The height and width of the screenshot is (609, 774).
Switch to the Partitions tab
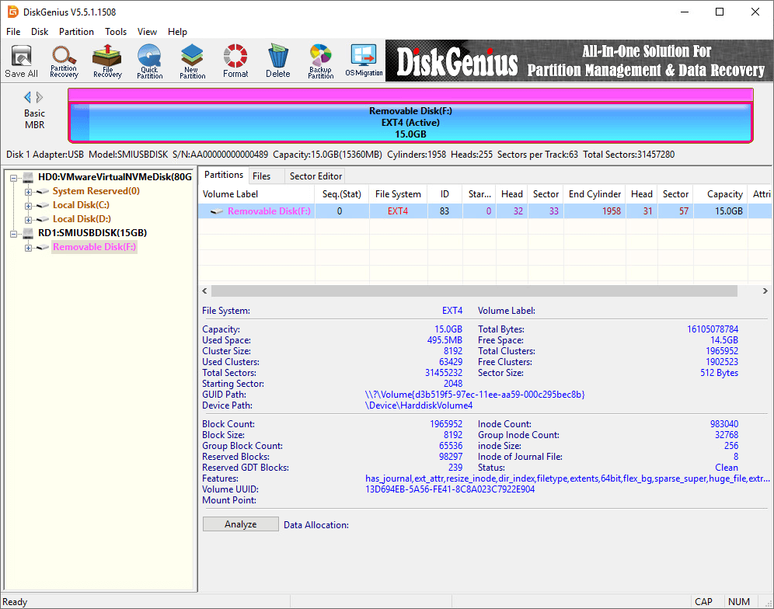point(224,175)
